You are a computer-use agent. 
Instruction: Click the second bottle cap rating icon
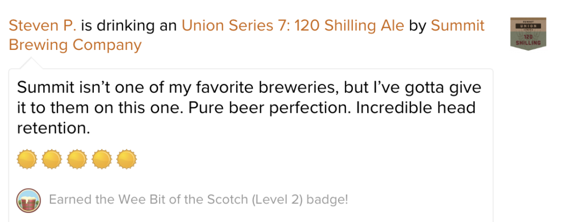(52, 160)
